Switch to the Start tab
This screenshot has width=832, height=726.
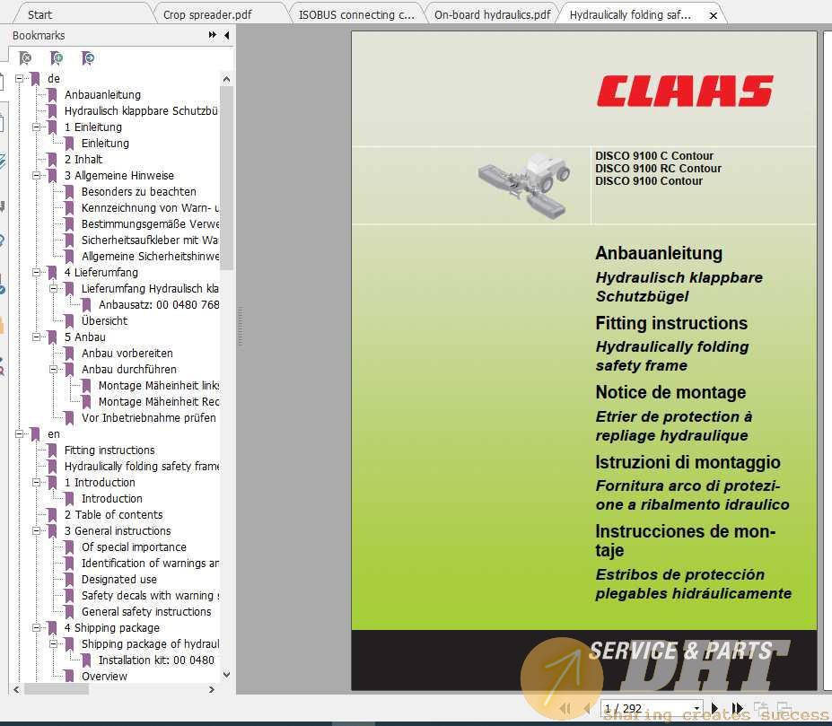pyautogui.click(x=39, y=15)
